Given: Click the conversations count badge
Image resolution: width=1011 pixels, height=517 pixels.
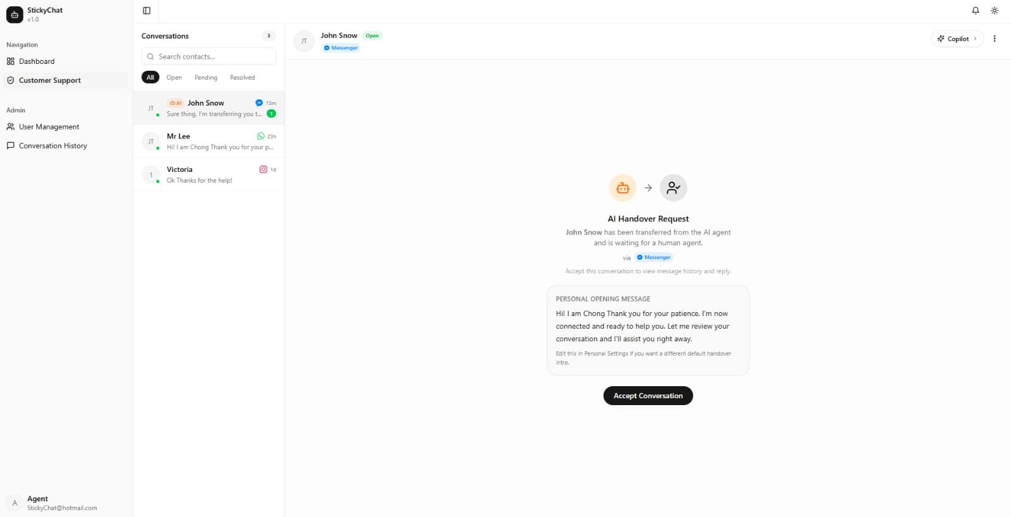Looking at the screenshot, I should tap(269, 36).
